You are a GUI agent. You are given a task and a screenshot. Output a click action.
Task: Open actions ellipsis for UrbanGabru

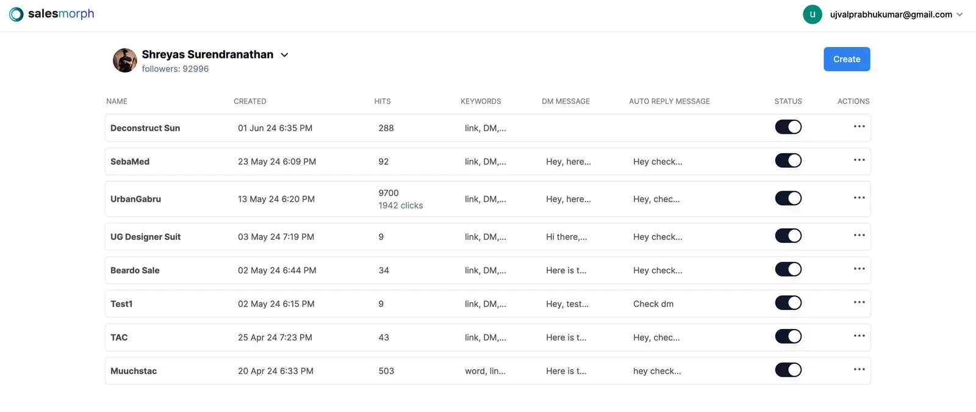click(x=859, y=198)
